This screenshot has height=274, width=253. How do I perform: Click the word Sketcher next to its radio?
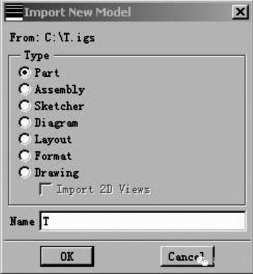tap(60, 106)
